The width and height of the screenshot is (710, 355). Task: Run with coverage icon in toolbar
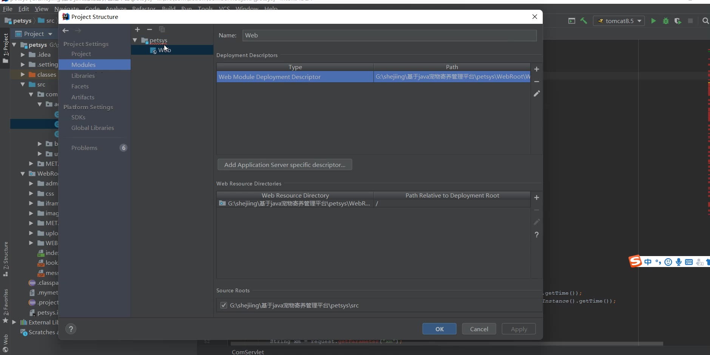pos(678,21)
